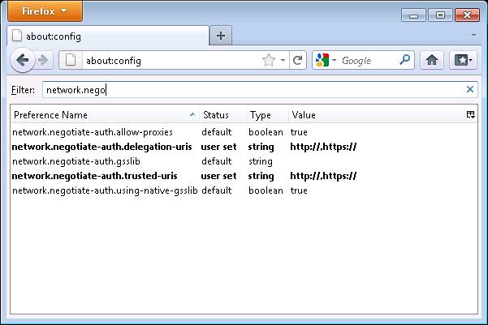This screenshot has height=325, width=488.
Task: Open the orange Firefox menu button
Action: point(45,11)
